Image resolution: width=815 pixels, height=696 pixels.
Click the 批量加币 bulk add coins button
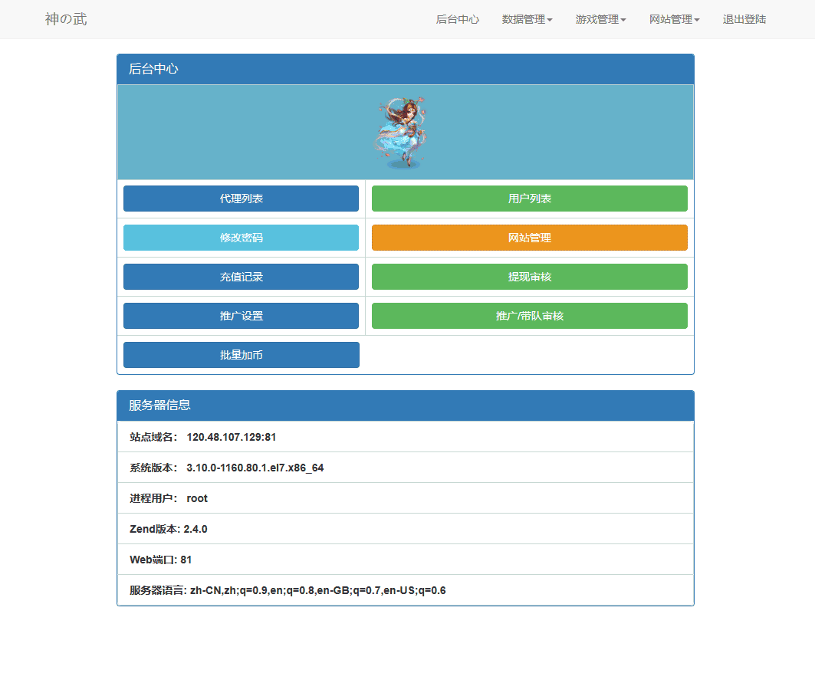click(x=241, y=355)
